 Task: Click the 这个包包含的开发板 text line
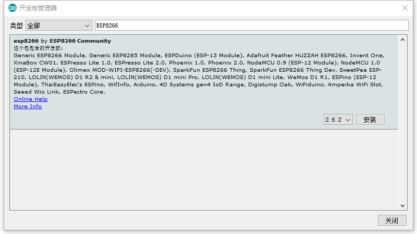click(38, 48)
